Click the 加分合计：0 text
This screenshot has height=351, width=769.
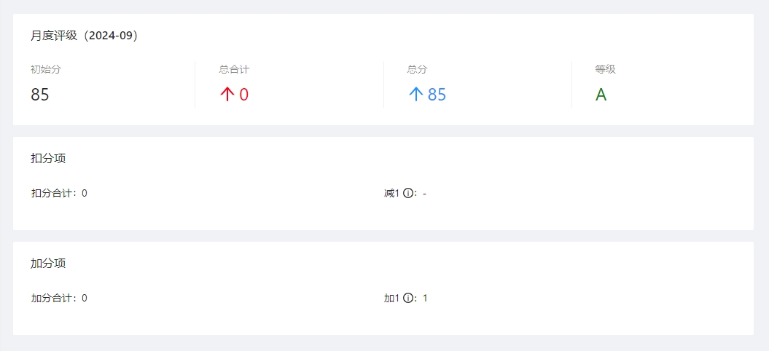59,299
